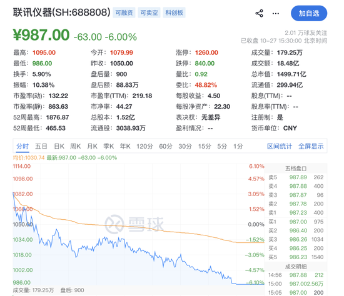Viewport: 344px width, 296px height.
Task: Click the 流通值 value 299.94亿
Action: (x=290, y=85)
